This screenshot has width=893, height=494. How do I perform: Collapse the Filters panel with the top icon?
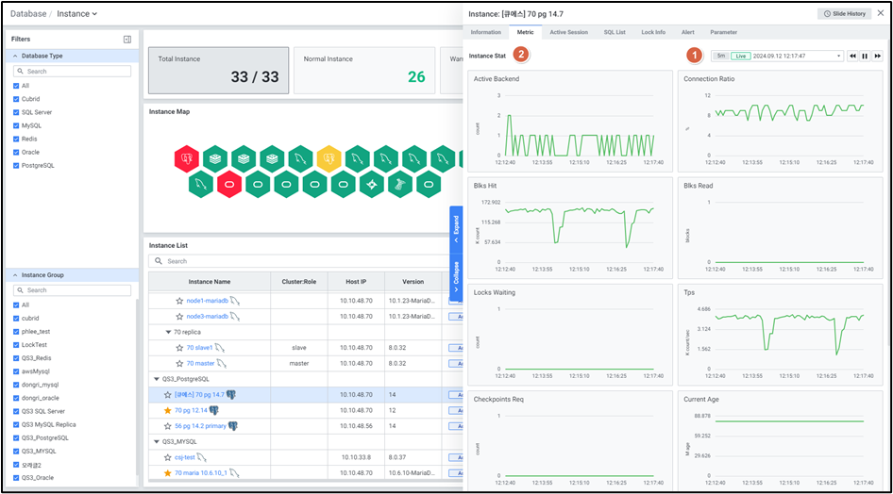click(127, 40)
